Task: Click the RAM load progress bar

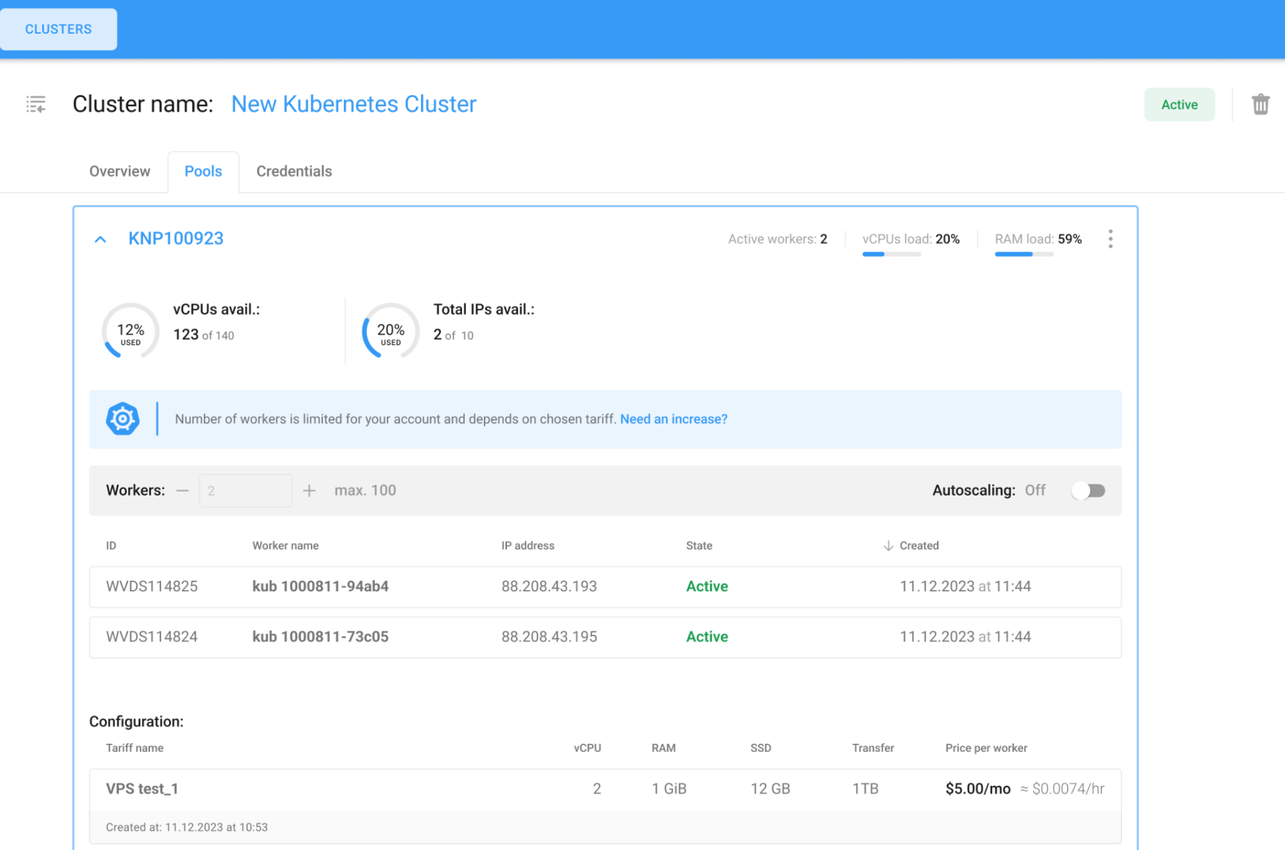Action: (1024, 254)
